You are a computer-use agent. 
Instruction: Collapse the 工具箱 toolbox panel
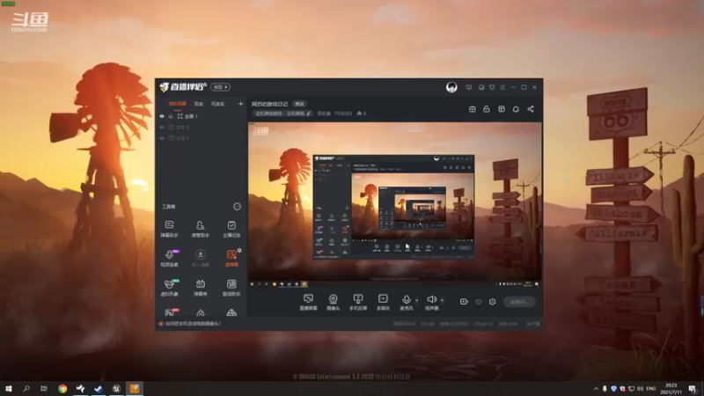pyautogui.click(x=237, y=207)
